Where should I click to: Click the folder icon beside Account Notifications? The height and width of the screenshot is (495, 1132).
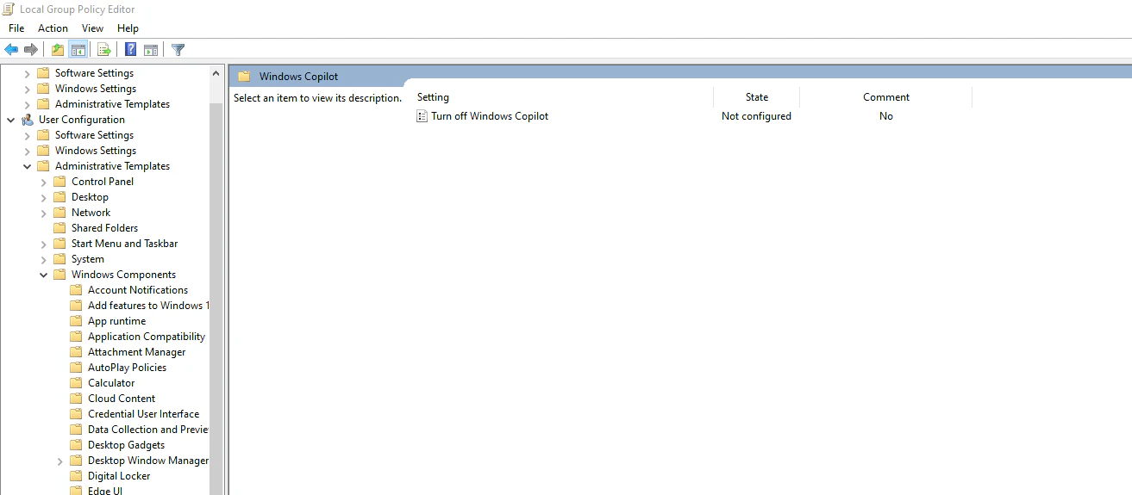pos(76,290)
